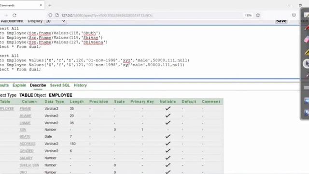309x174 pixels.
Task: Select the cursor pointer annotation tool
Action: [x=307, y=63]
